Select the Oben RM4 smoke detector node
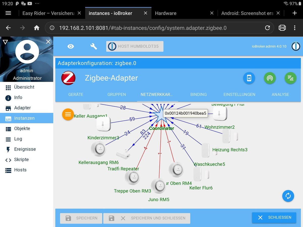This screenshot has height=227, width=303. click(176, 169)
